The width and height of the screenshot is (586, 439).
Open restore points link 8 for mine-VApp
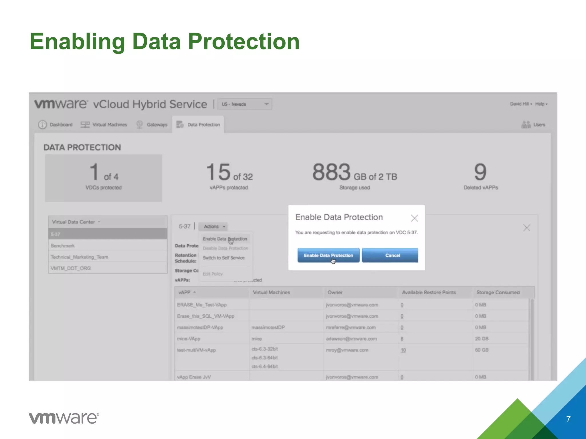pyautogui.click(x=402, y=339)
